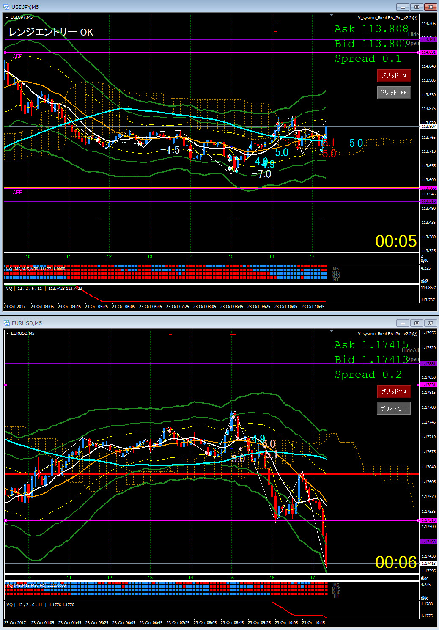This screenshot has width=439, height=630.
Task: Click HideAll on the EURUSD chart
Action: pyautogui.click(x=410, y=350)
